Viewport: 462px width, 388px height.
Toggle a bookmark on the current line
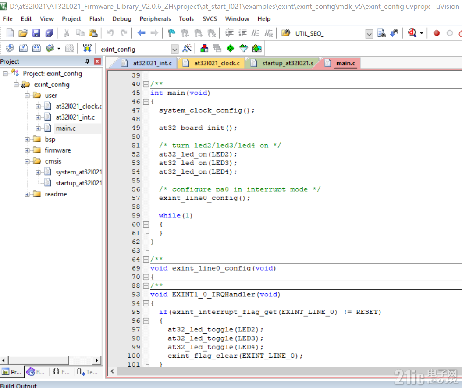171,33
